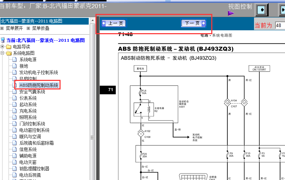Click the F3 5A fuse label
285x180 pixels.
(x=263, y=155)
